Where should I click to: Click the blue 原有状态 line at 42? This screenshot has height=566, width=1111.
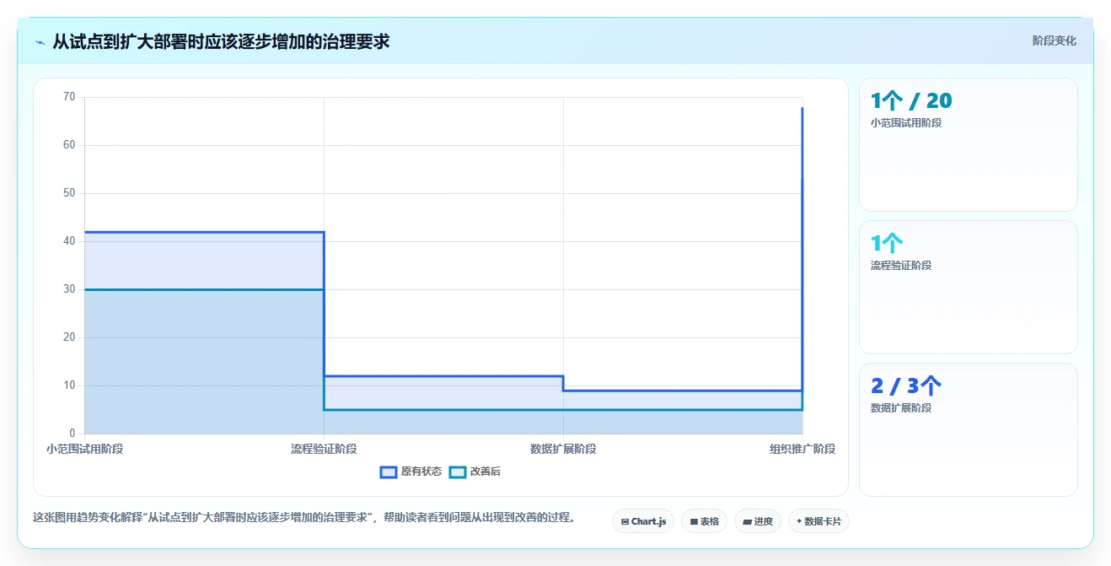204,232
